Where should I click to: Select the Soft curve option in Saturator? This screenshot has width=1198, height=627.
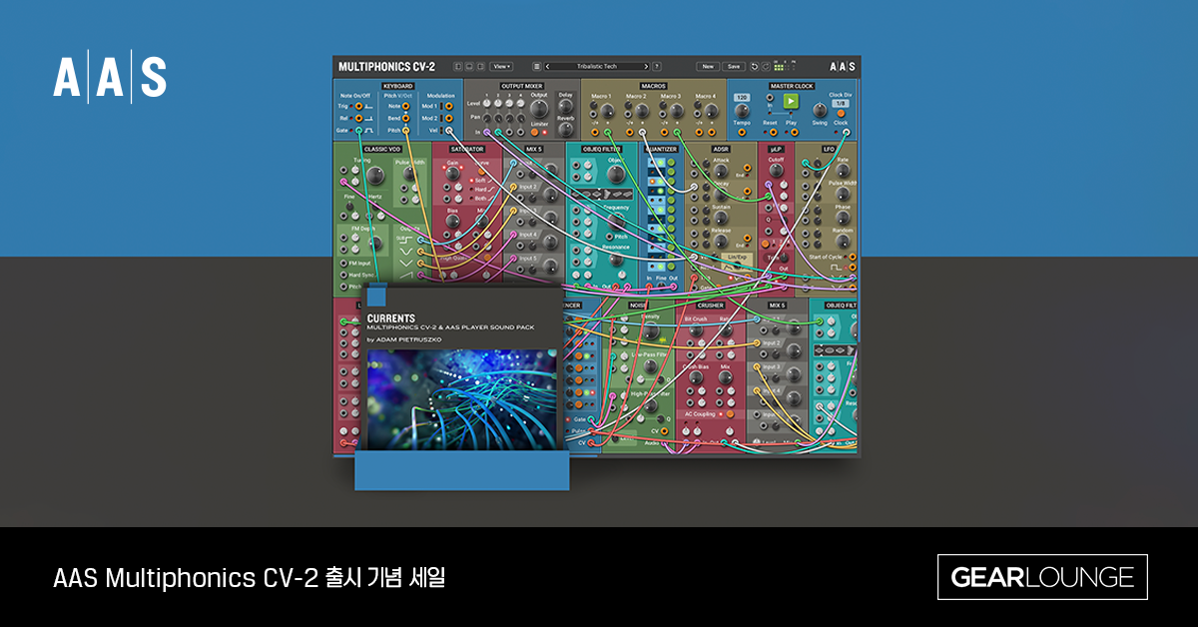(x=481, y=180)
